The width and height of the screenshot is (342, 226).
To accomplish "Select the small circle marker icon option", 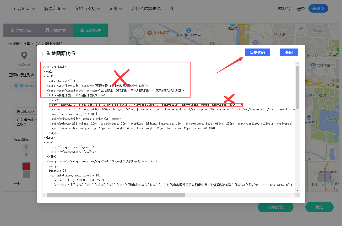I will point(26,156).
